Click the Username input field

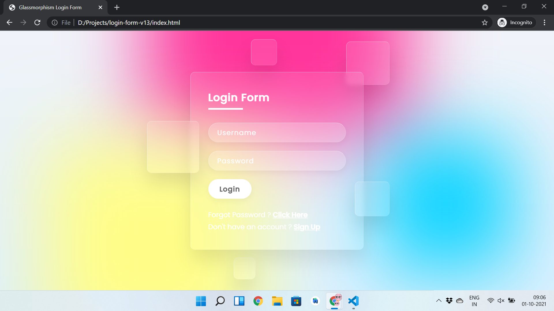coord(277,132)
